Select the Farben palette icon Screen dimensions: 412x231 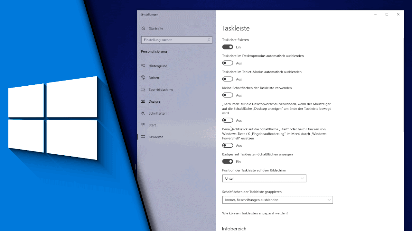click(143, 78)
